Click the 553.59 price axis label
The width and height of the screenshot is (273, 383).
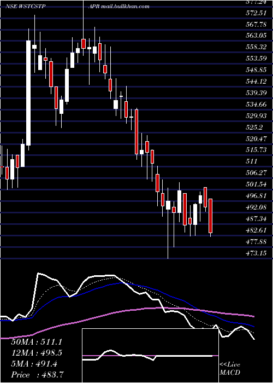click(x=256, y=59)
